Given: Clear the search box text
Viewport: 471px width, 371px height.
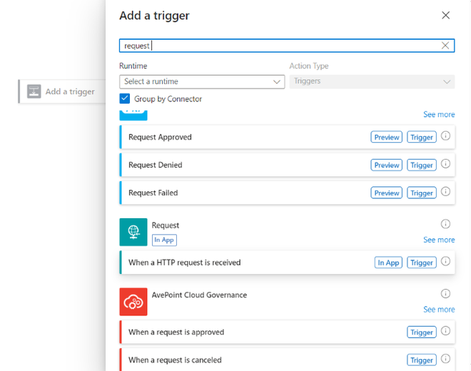Looking at the screenshot, I should point(445,46).
